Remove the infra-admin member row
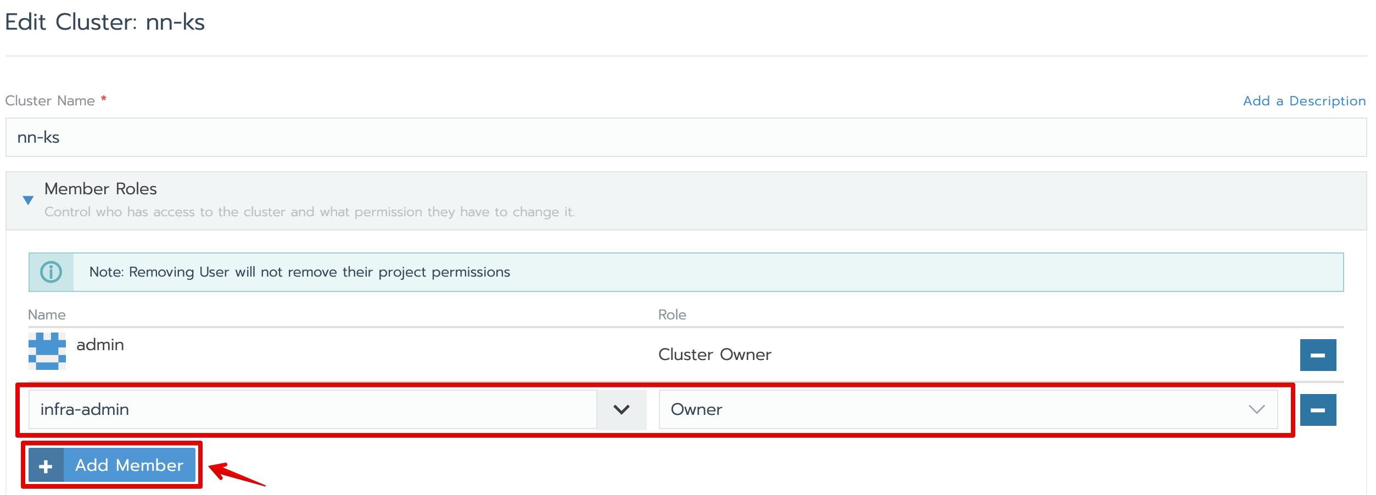The height and width of the screenshot is (495, 1376). coord(1317,410)
